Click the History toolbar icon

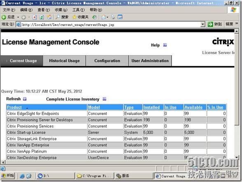click(95, 17)
